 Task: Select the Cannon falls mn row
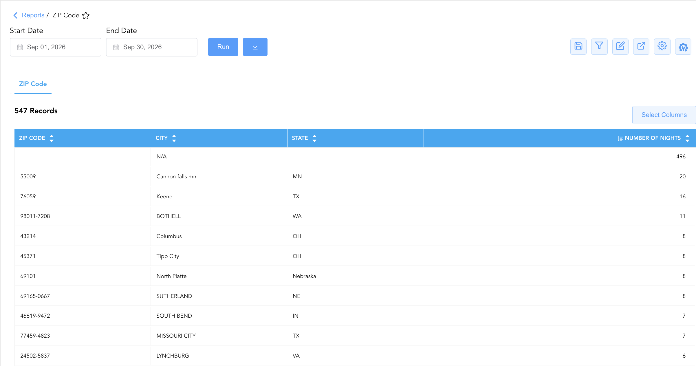coord(355,176)
